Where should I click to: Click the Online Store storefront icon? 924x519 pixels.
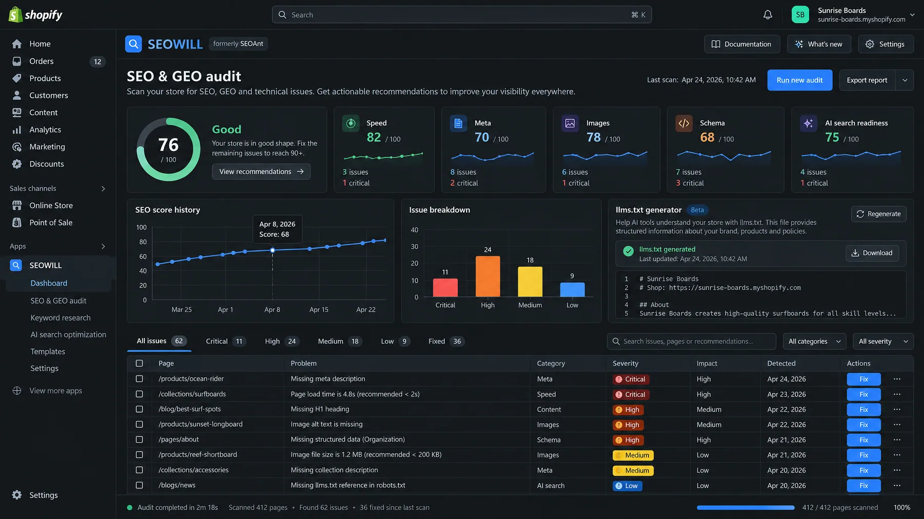17,205
